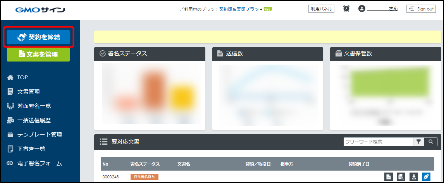Open the funnel filter icon
The height and width of the screenshot is (183, 444).
pos(418,142)
